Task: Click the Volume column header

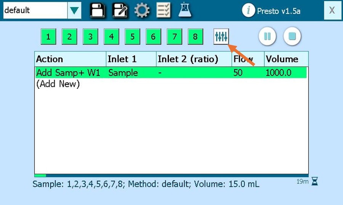Action: tap(286, 59)
